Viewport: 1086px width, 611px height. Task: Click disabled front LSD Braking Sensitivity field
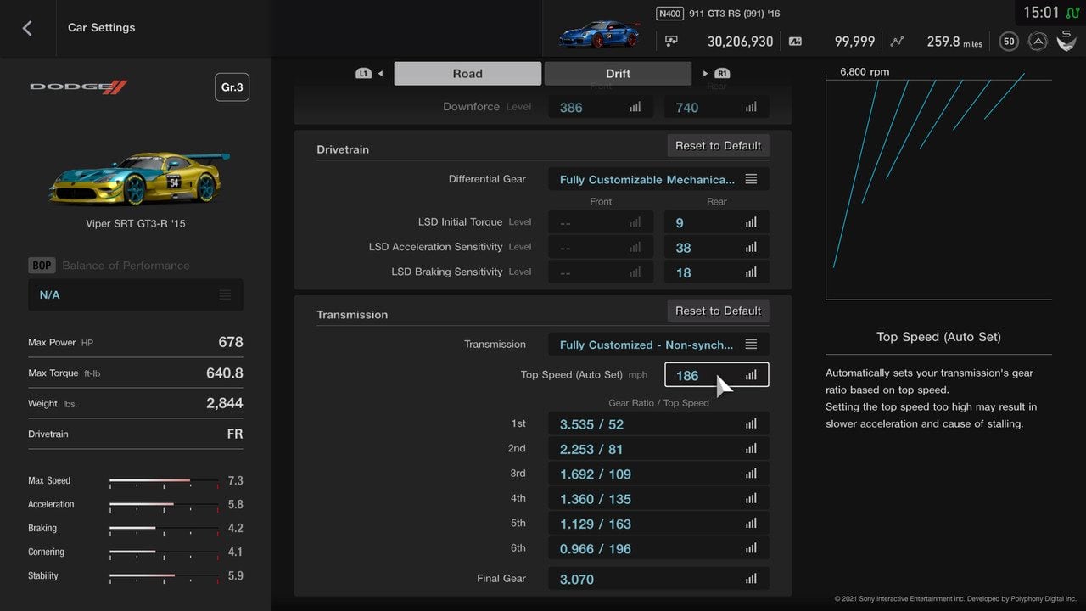[x=601, y=272]
